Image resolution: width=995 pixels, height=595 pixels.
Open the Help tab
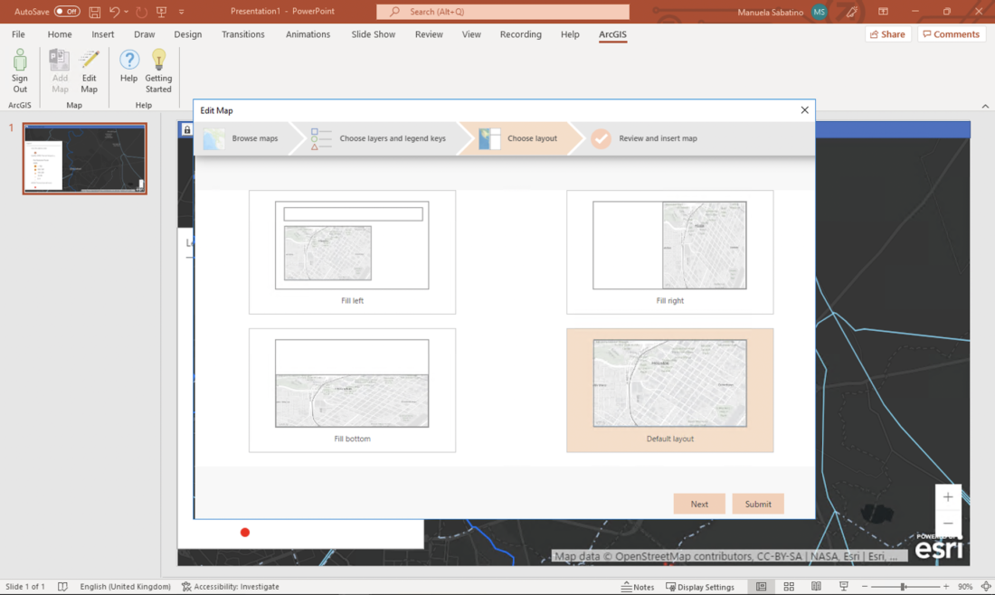pos(570,34)
